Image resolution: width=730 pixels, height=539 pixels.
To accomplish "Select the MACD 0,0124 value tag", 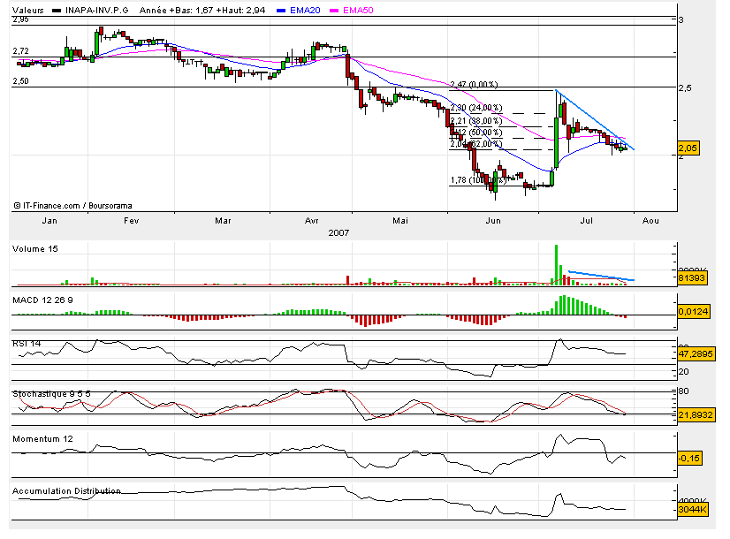I will pos(693,311).
